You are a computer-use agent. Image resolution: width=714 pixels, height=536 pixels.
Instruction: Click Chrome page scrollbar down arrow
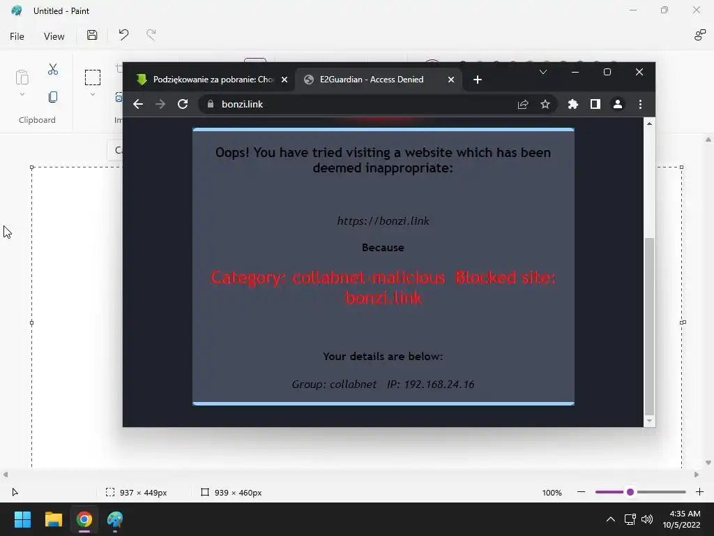tap(649, 421)
